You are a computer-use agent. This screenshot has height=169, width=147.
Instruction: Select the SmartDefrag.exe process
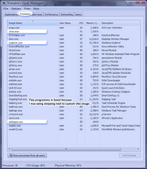(x=74, y=96)
